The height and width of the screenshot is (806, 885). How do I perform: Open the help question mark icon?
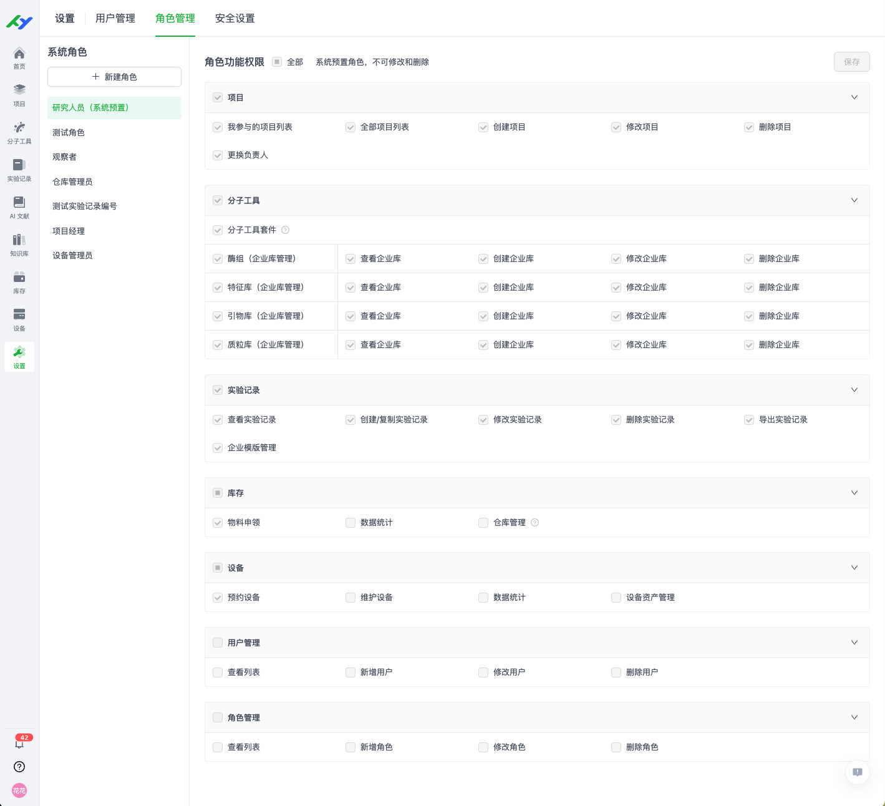(x=19, y=767)
